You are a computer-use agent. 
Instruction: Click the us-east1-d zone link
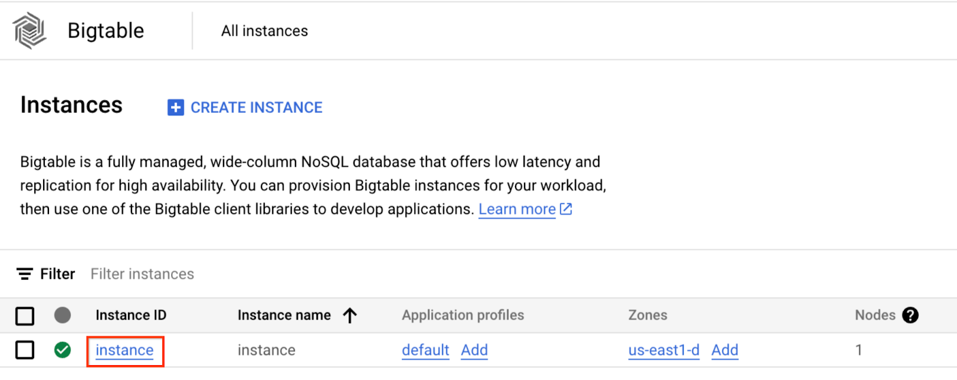click(663, 350)
